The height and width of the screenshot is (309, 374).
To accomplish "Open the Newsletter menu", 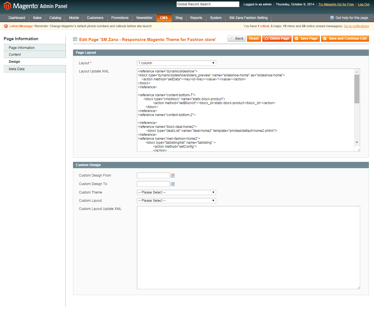I will click(x=145, y=18).
